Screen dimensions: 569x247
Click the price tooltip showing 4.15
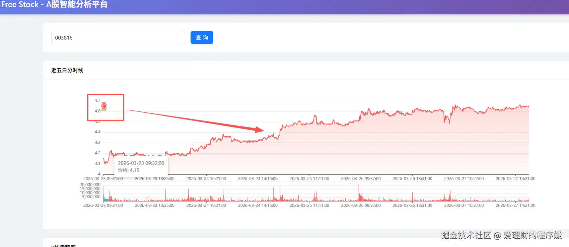[x=141, y=166]
